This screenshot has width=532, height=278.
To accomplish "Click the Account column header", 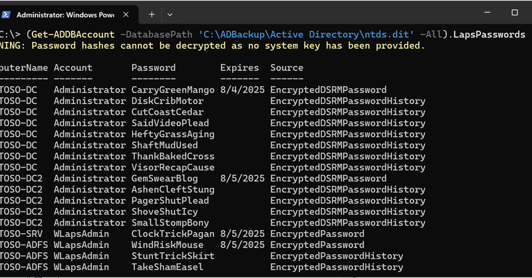I will tap(73, 68).
